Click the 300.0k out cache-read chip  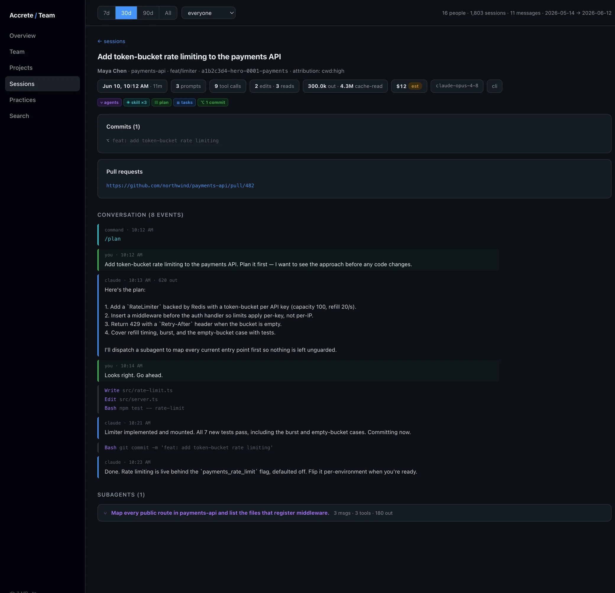pyautogui.click(x=345, y=86)
